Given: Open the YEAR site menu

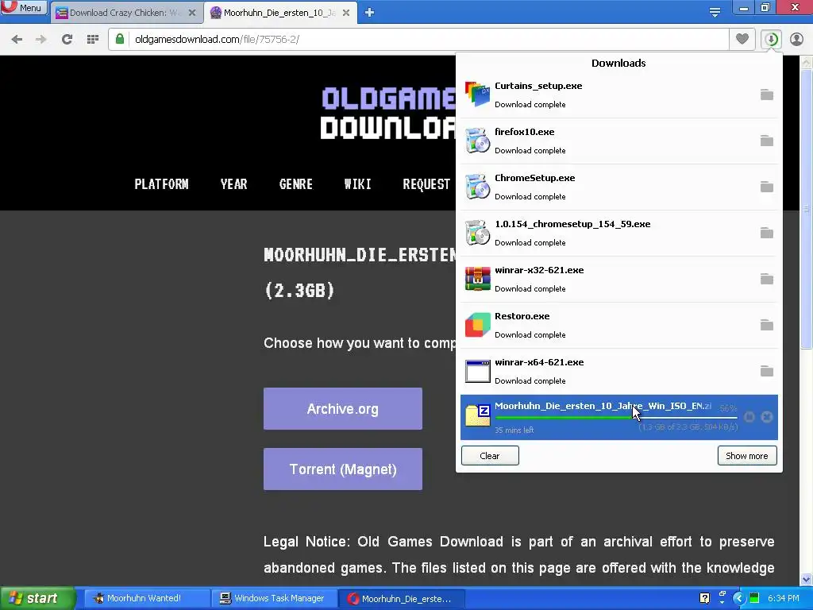Looking at the screenshot, I should coord(234,184).
